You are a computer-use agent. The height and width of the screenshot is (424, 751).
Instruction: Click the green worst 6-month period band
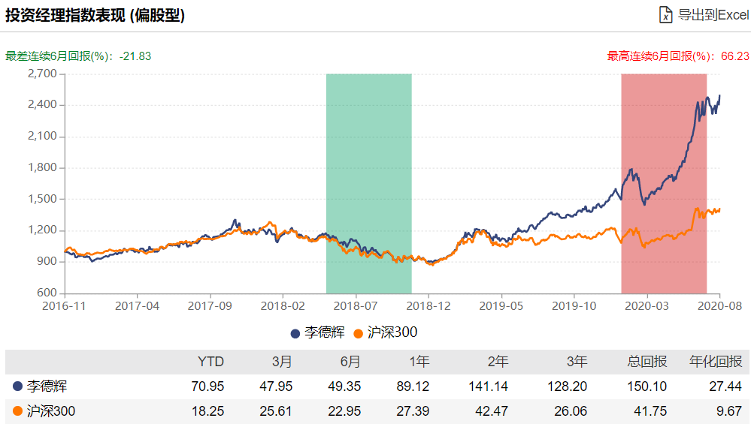(x=368, y=183)
